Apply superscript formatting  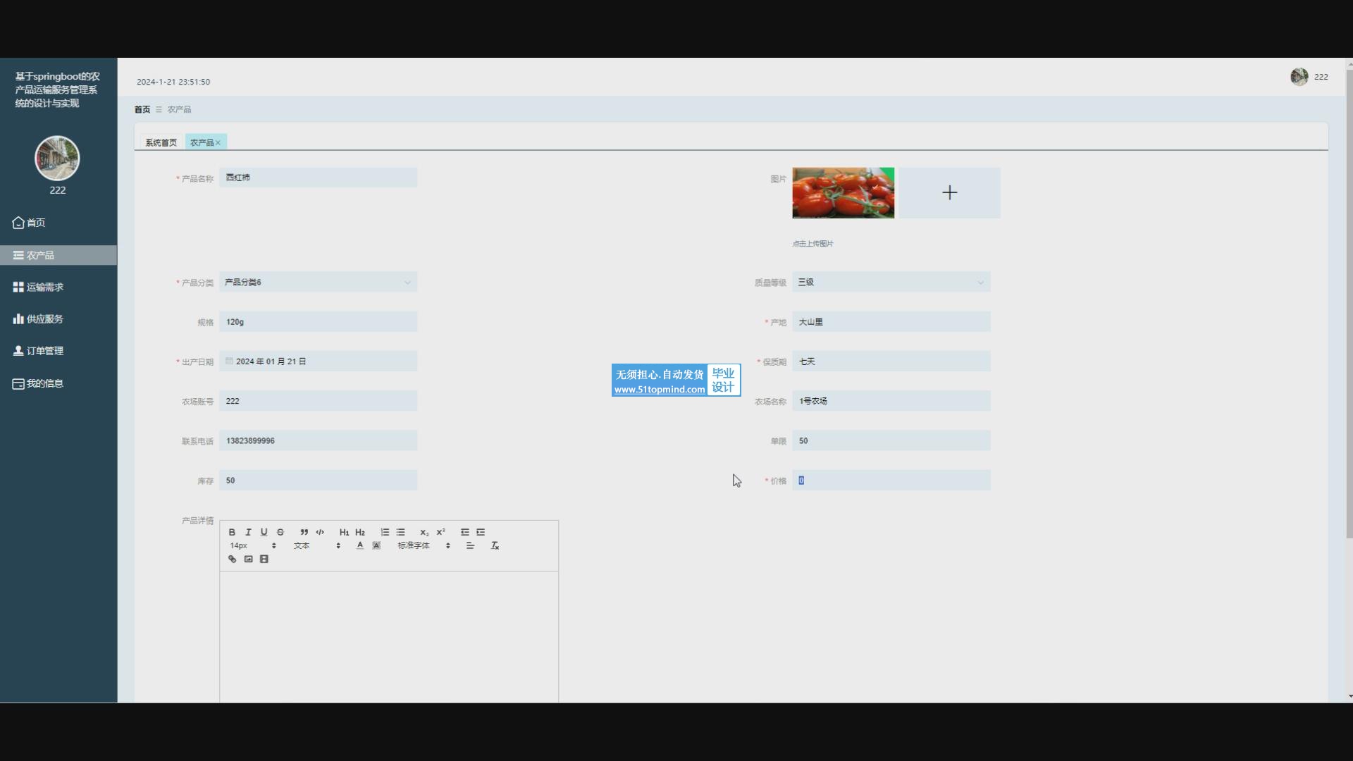tap(440, 532)
